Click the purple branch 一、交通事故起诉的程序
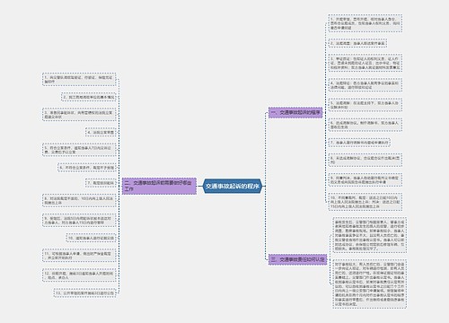449x323 pixels. point(295,113)
